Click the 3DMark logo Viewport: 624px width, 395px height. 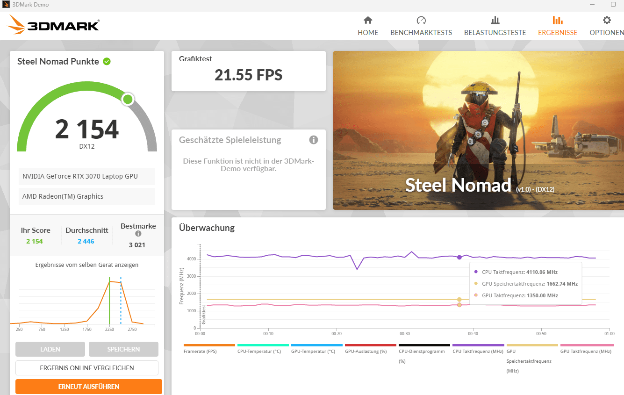pos(54,25)
